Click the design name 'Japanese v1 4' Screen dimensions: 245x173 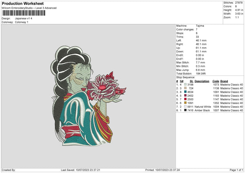24,18
